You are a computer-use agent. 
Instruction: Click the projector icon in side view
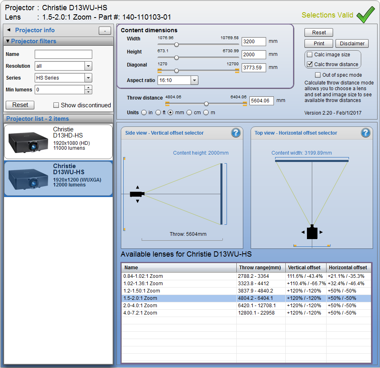click(x=137, y=194)
